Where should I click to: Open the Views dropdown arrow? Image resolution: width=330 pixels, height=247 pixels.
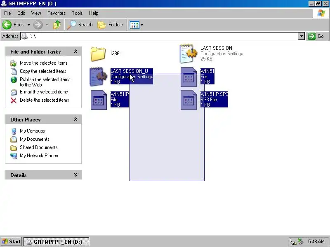[x=141, y=25]
